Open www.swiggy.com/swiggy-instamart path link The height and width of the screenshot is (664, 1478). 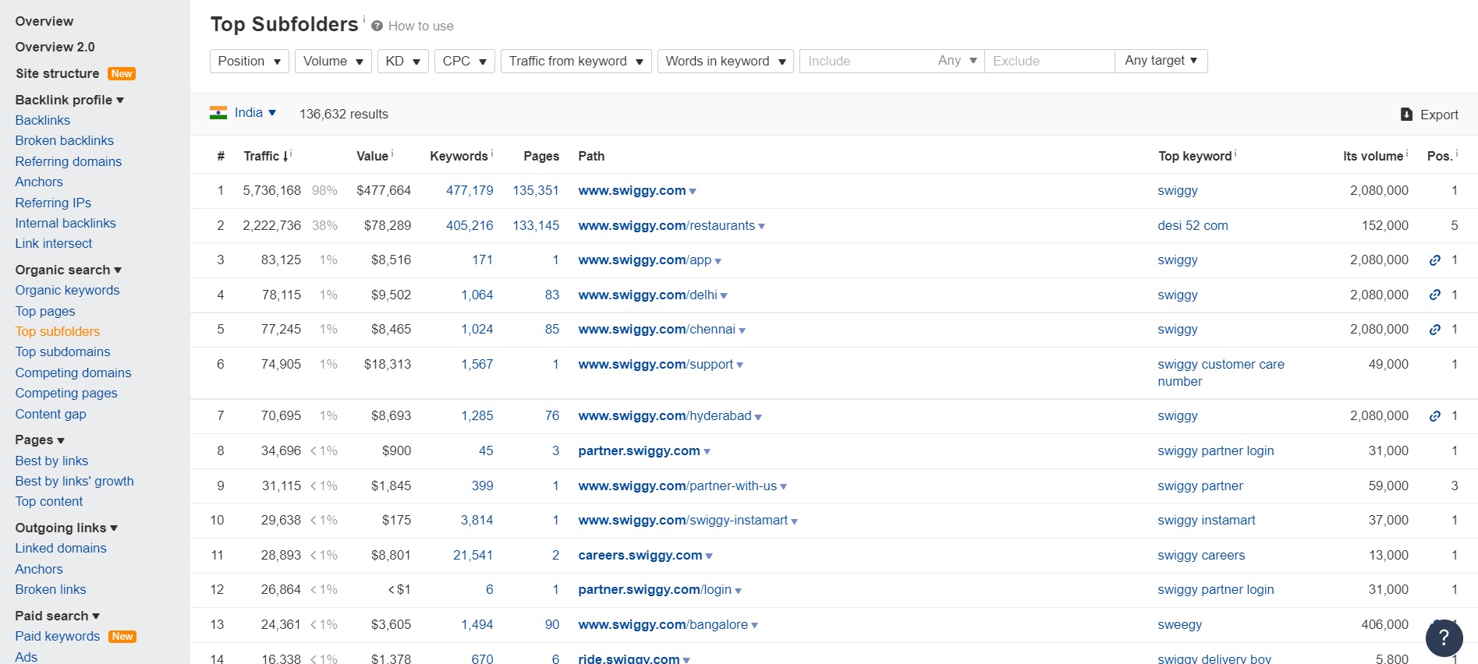coord(683,520)
